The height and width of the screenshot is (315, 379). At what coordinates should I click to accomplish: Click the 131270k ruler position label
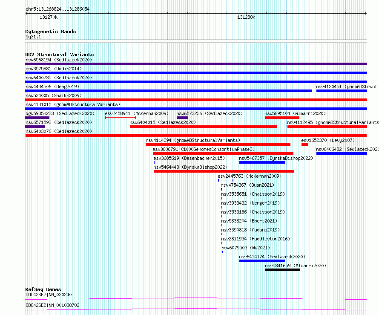[49, 17]
